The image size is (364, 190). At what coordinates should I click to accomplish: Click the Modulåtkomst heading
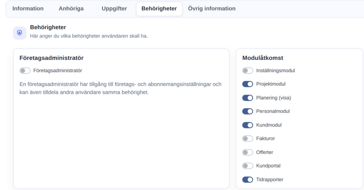point(262,58)
